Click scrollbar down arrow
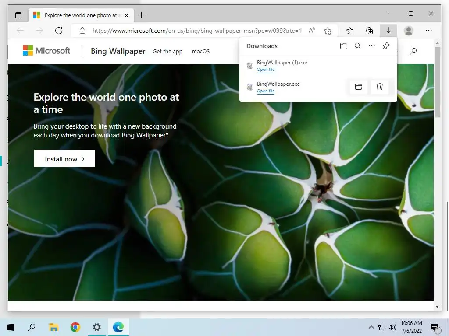This screenshot has width=449, height=336. [x=437, y=307]
